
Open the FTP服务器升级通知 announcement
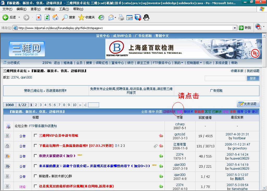(x=43, y=126)
